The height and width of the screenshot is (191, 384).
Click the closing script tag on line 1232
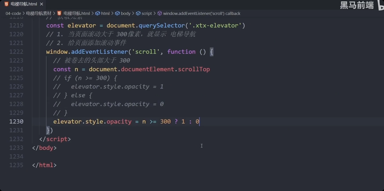(x=55, y=139)
